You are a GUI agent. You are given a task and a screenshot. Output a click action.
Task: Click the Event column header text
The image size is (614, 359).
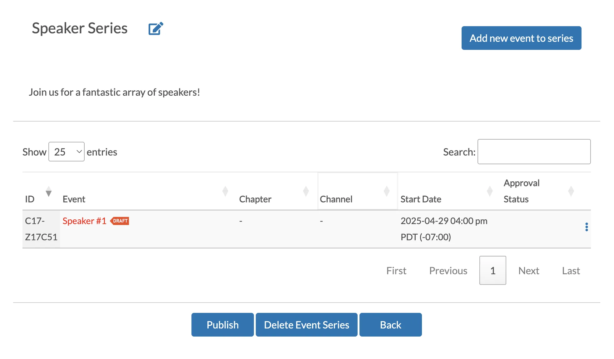[74, 199]
